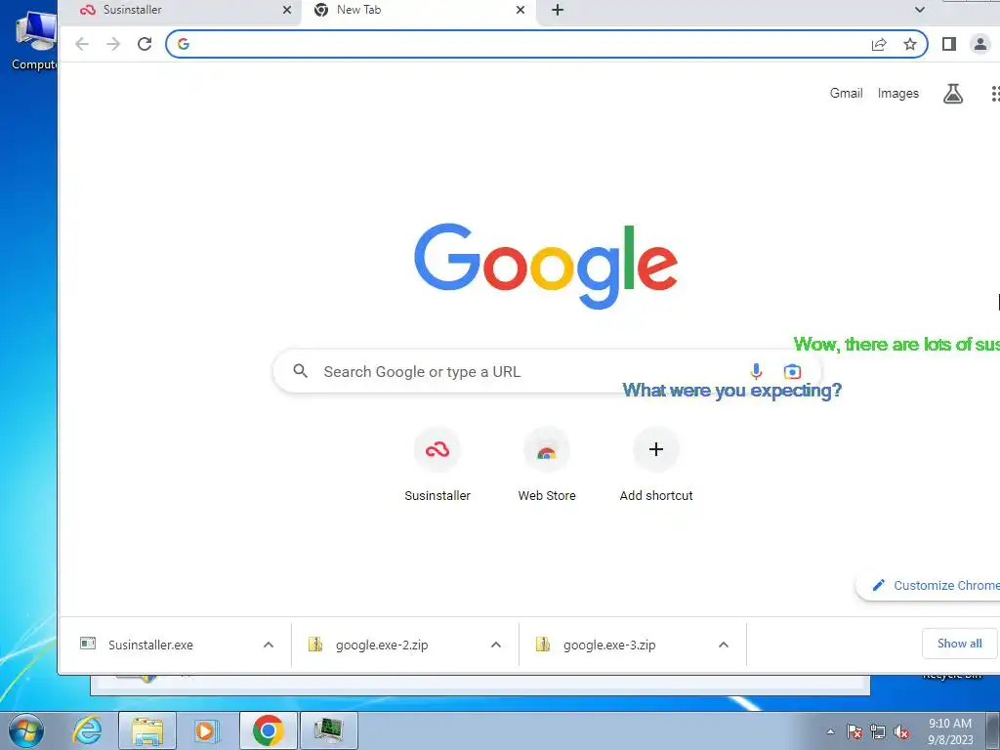Show hidden system tray icons
Viewport: 1000px width, 750px height.
click(830, 731)
